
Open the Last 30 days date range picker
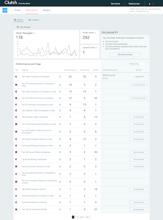pos(24,27)
